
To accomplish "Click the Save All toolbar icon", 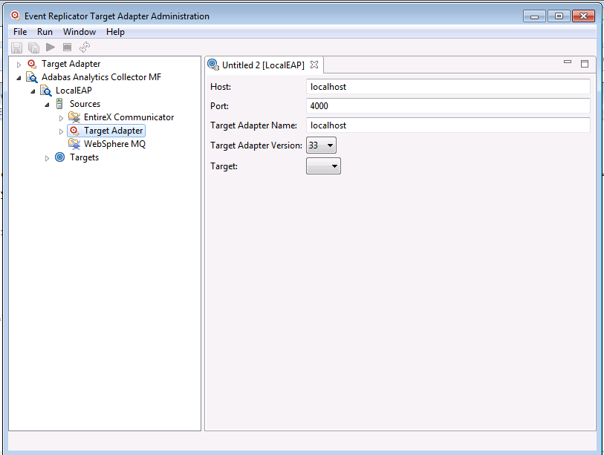I will (x=33, y=48).
